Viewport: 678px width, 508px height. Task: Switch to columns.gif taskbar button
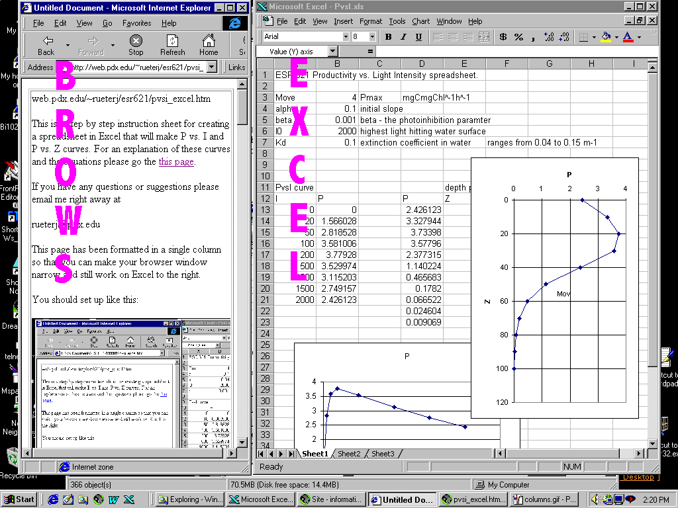[x=544, y=499]
